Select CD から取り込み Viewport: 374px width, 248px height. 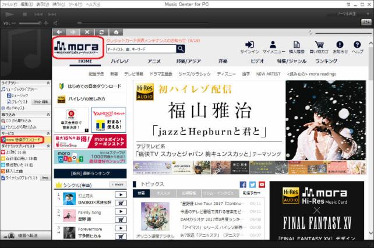16,121
